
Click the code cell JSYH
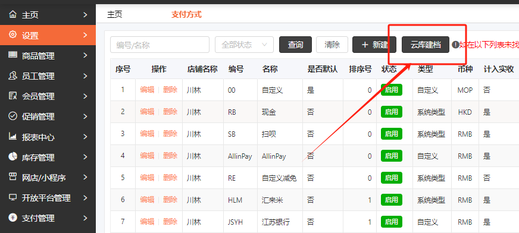click(235, 222)
